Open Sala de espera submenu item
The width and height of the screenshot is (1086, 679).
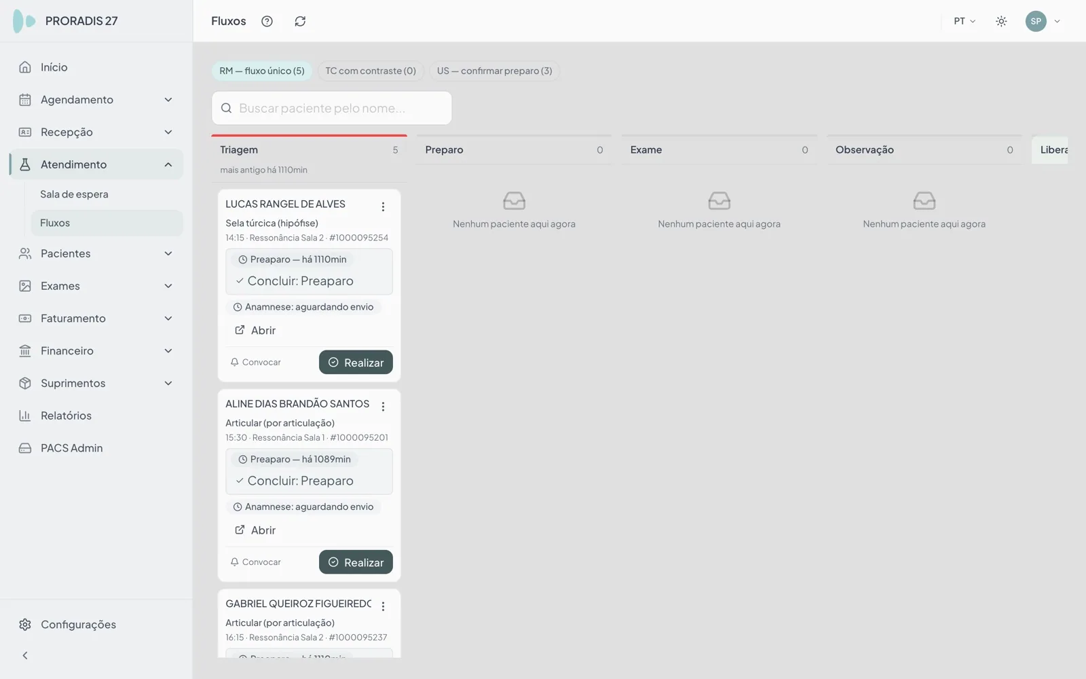coord(107,194)
